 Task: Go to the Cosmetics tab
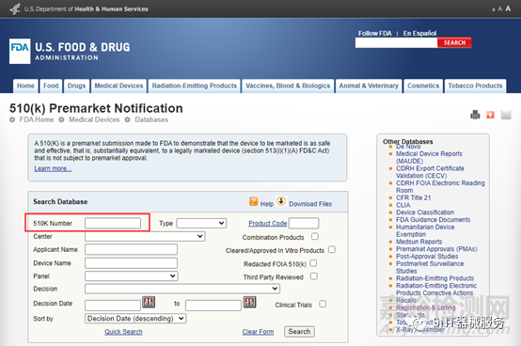click(423, 86)
